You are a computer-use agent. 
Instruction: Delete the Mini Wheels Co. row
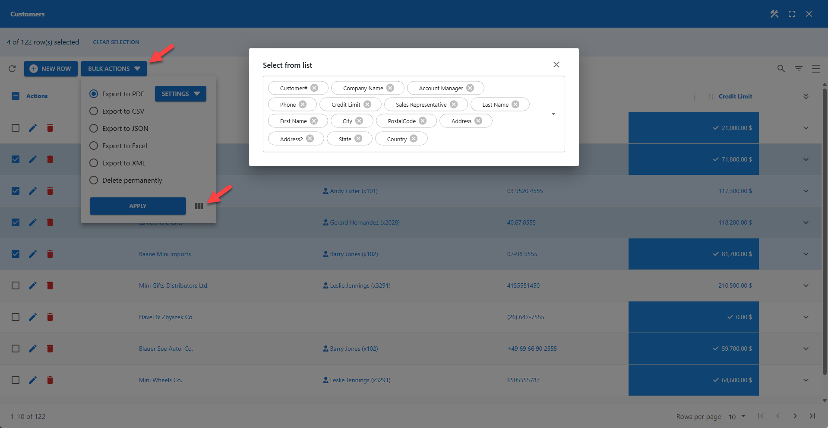click(50, 380)
